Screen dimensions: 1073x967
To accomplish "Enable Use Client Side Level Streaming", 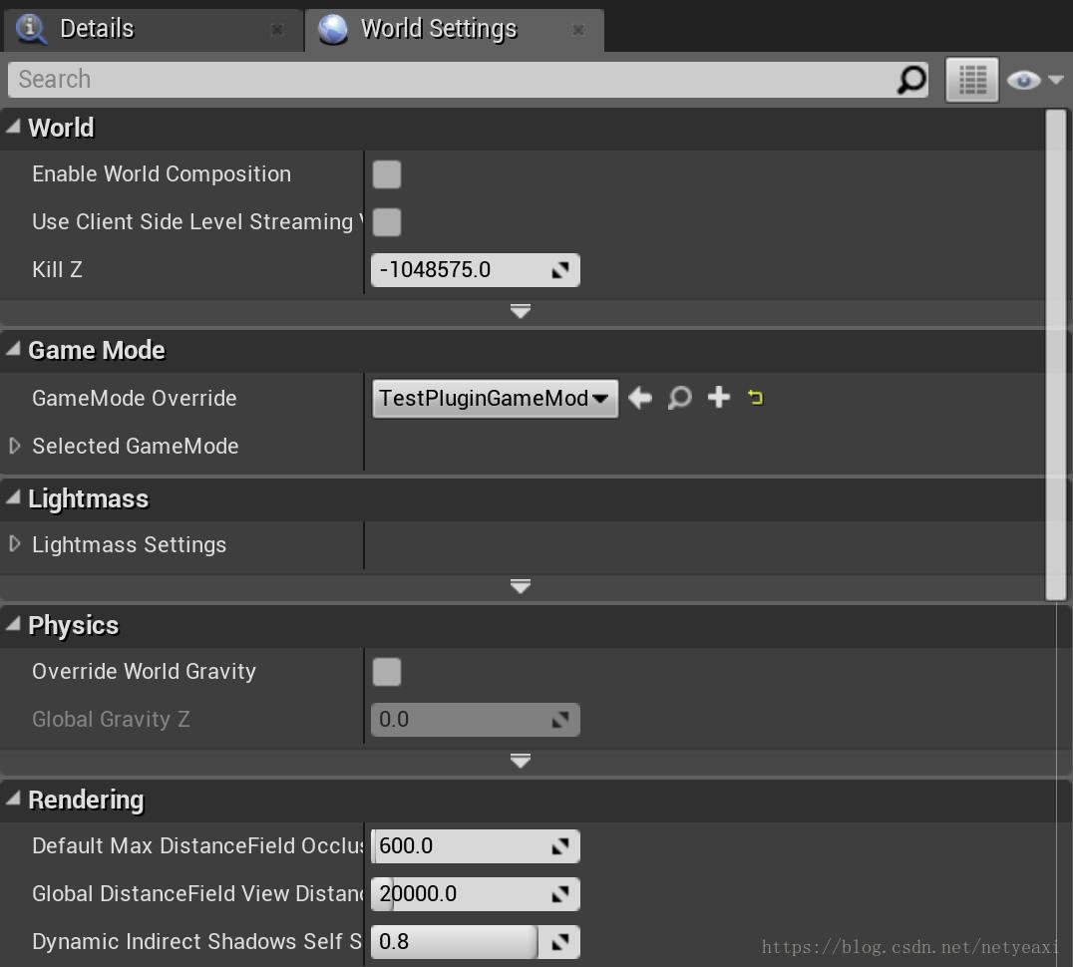I will coord(386,221).
